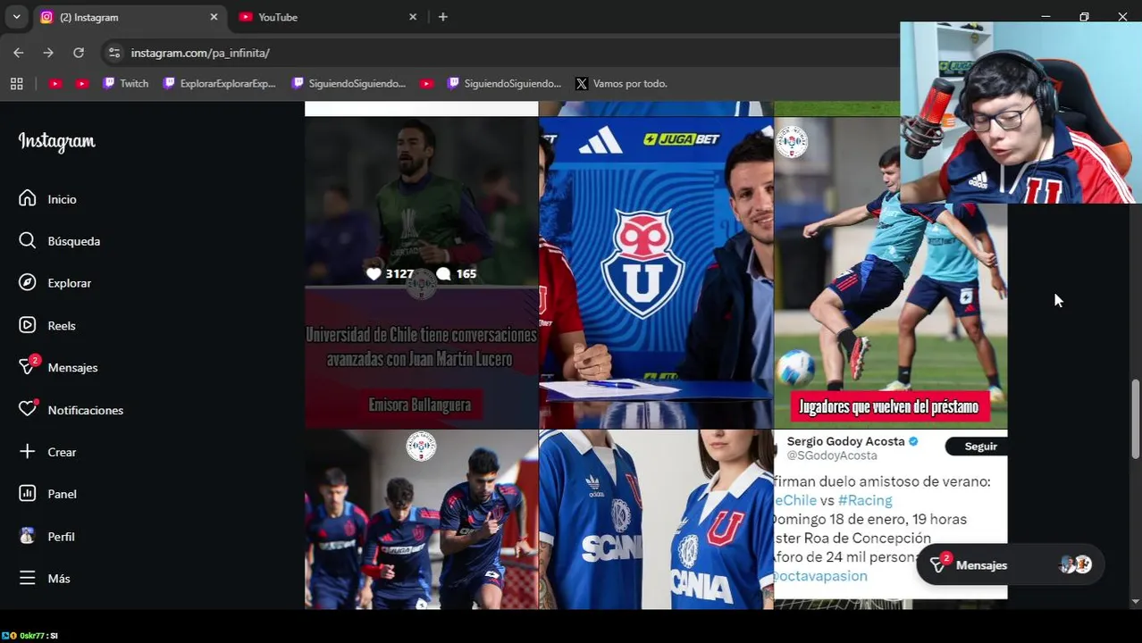Click the 165 comments bubble icon

coord(443,274)
